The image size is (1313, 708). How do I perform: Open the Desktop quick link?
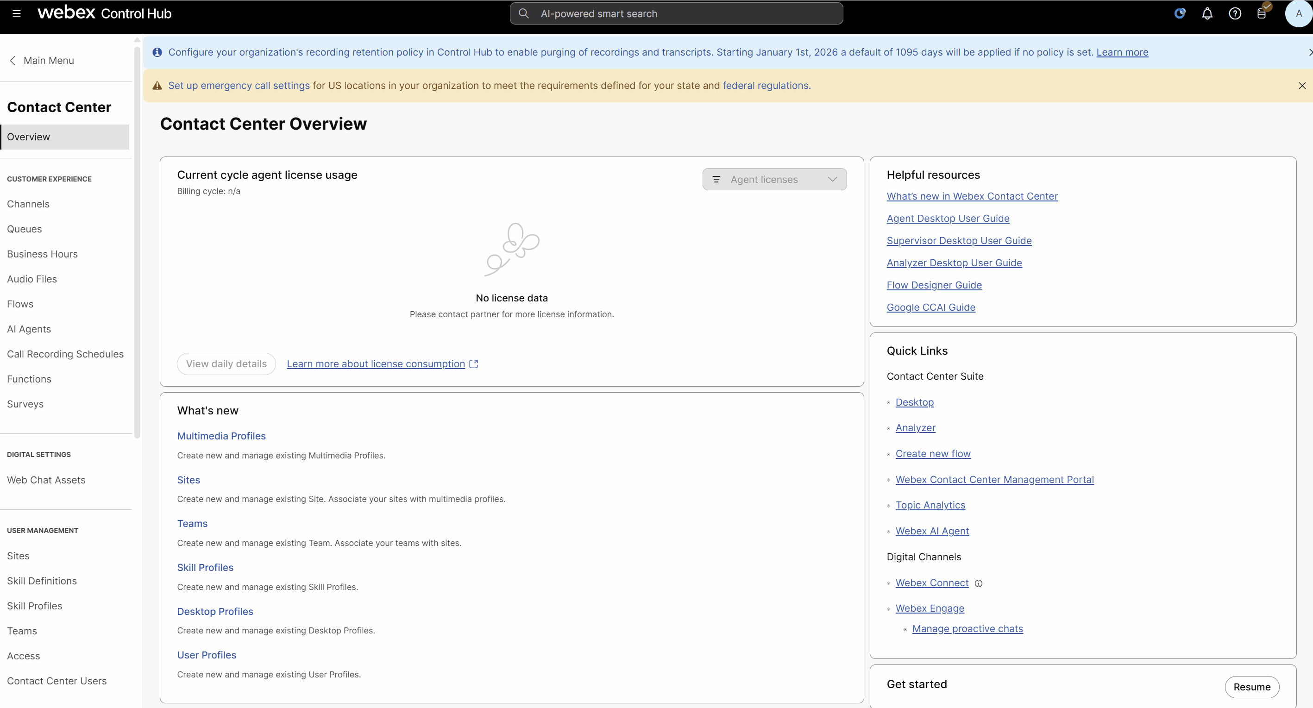(914, 402)
